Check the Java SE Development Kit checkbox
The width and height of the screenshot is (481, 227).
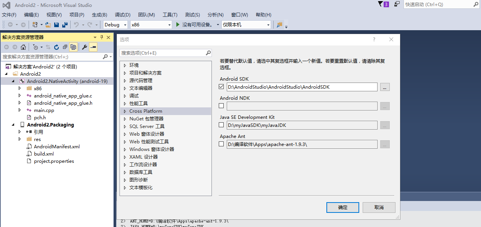221,125
